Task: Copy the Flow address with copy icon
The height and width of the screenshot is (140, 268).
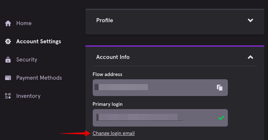Action: click(220, 88)
